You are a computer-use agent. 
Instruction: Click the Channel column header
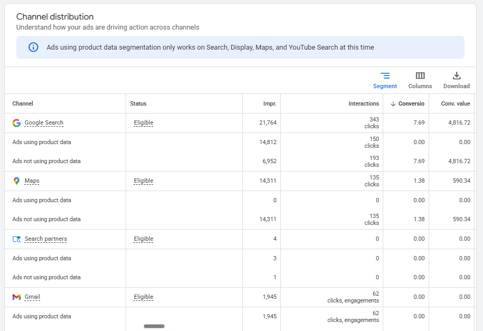[23, 103]
